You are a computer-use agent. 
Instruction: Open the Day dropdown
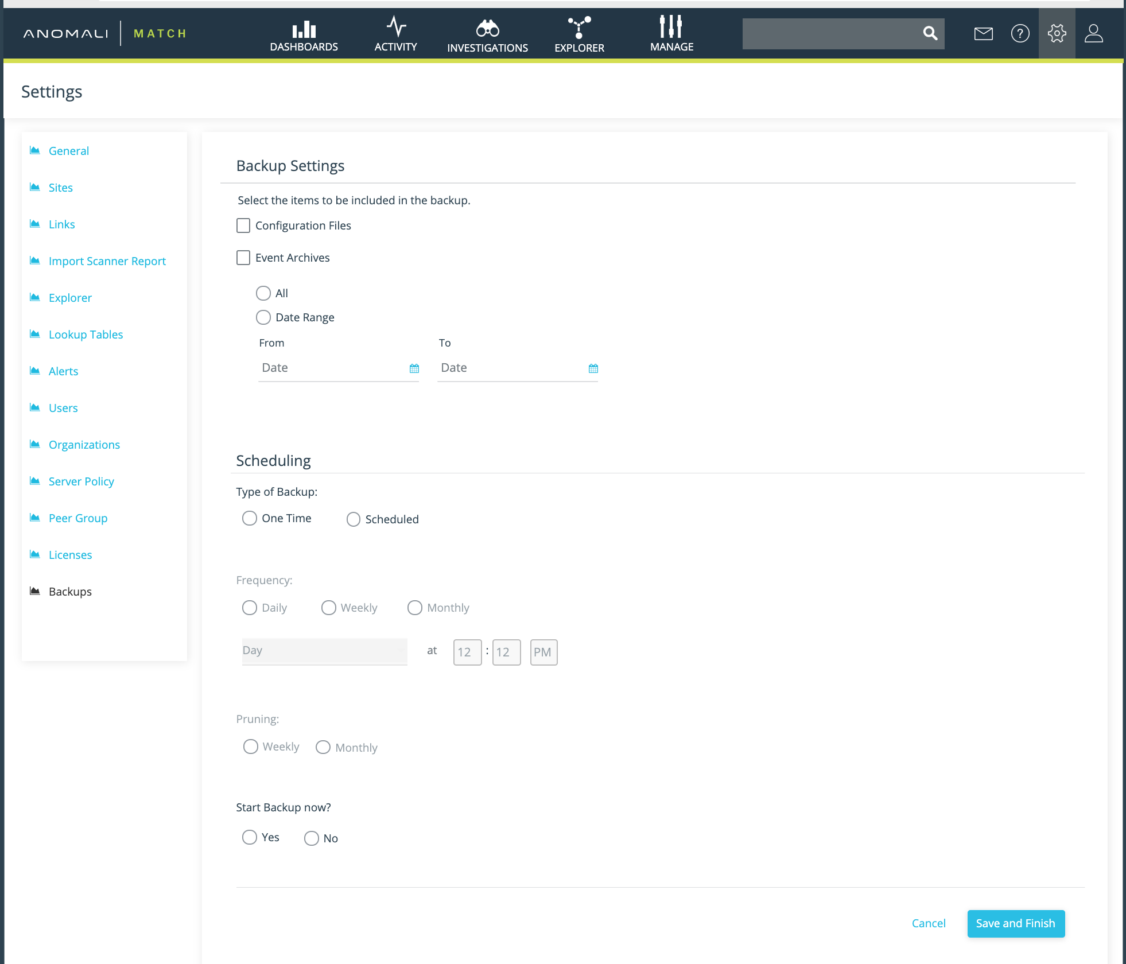(325, 651)
